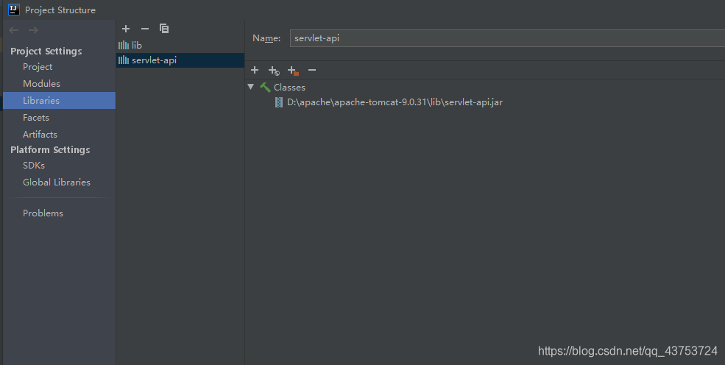Add a class root with the plus icon
Image resolution: width=725 pixels, height=365 pixels.
255,70
